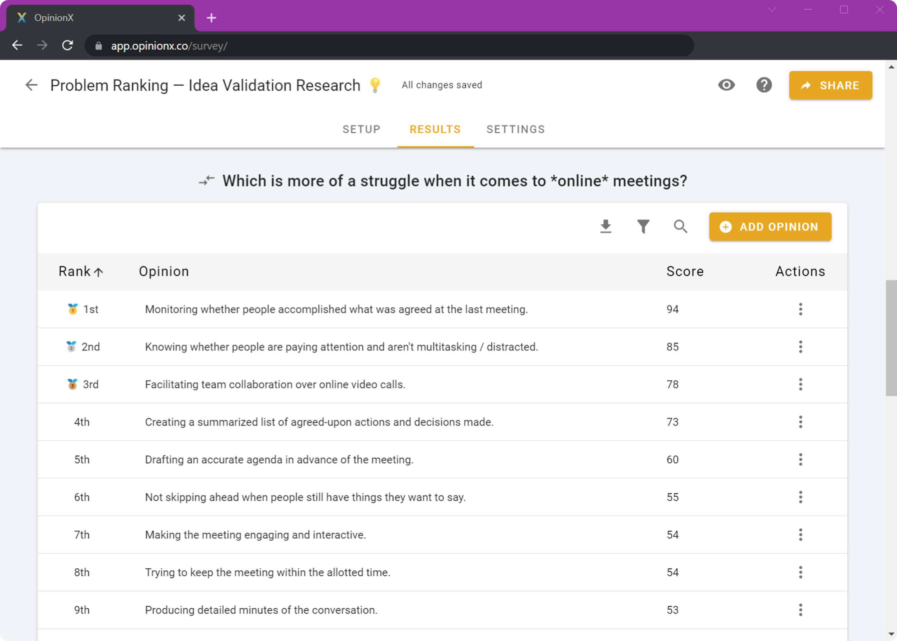Click the lightbulb emoji in the title
897x641 pixels.
click(x=375, y=85)
